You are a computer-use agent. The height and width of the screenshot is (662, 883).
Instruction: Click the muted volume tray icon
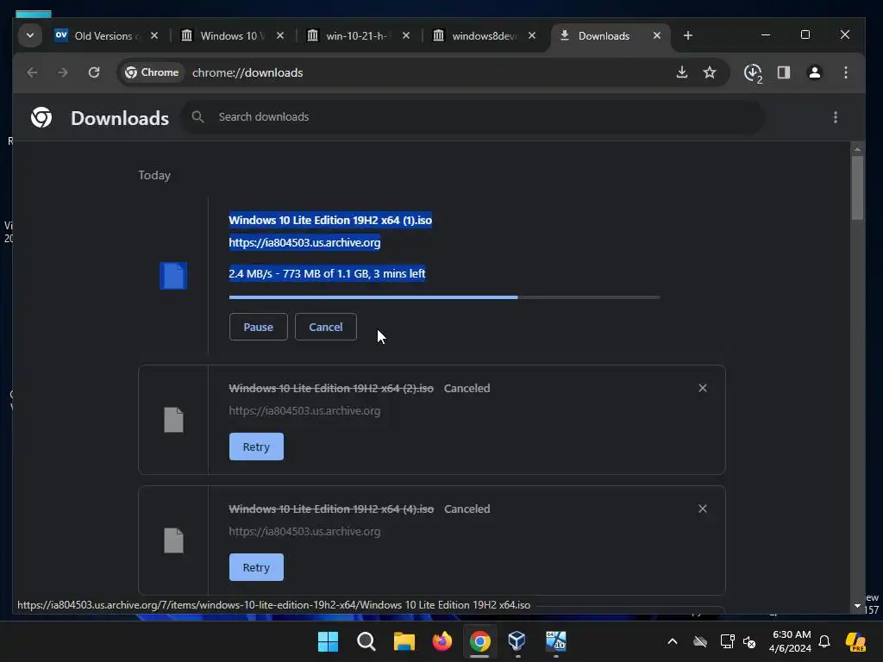point(749,641)
